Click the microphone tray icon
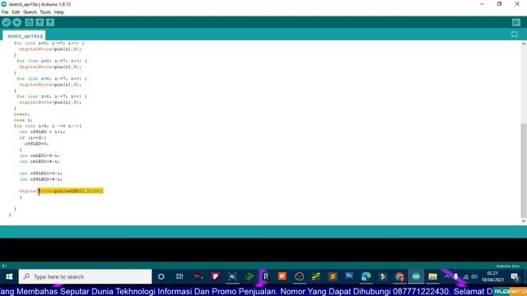 click(x=455, y=276)
